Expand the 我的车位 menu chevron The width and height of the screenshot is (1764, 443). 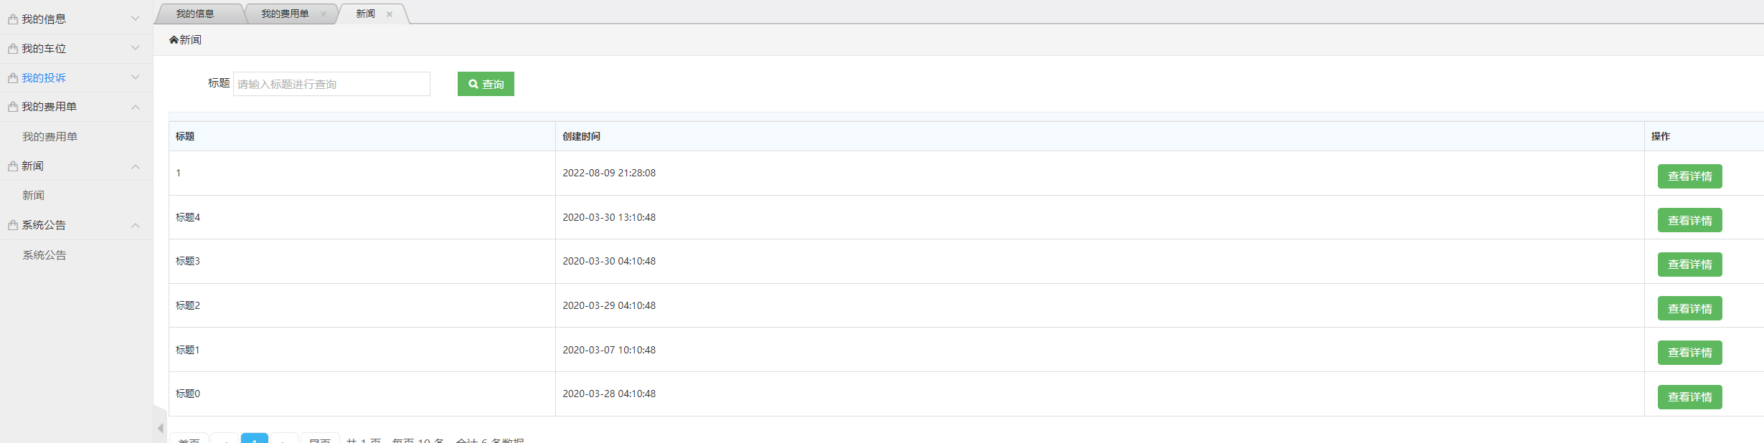pyautogui.click(x=135, y=48)
